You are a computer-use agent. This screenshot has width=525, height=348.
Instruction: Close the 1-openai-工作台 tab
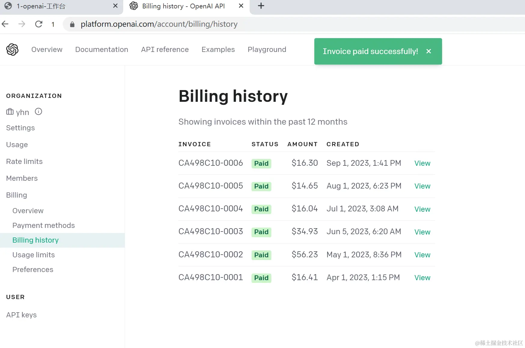tap(115, 6)
